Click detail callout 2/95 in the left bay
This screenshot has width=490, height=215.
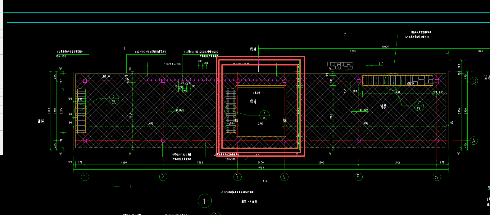pos(114,99)
